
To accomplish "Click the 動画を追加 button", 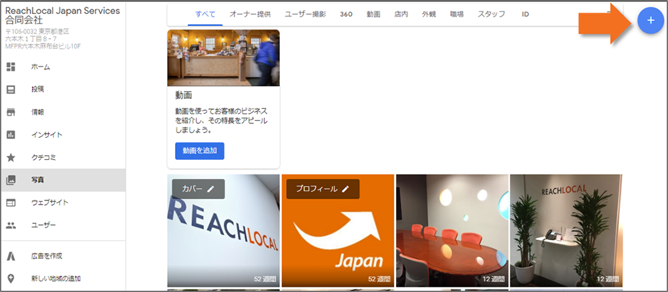I will point(199,151).
